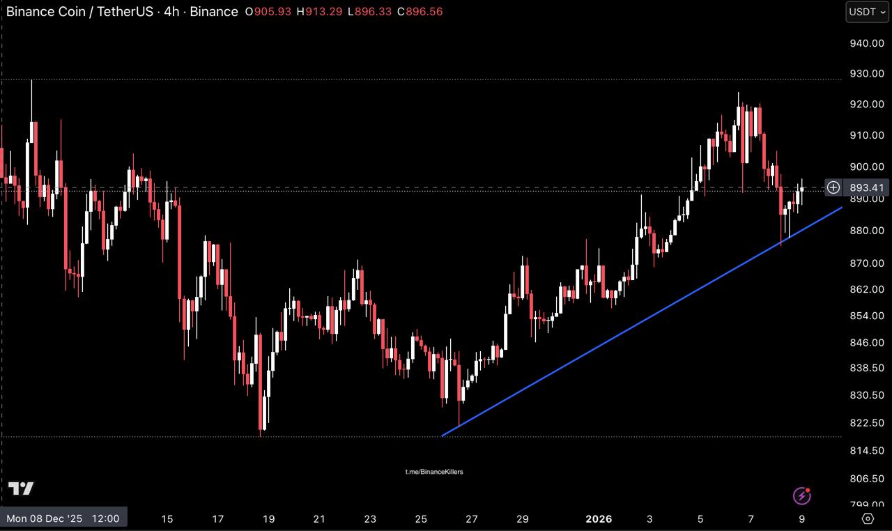Viewport: 892px width, 531px height.
Task: Click the 930.00 level on the price axis
Action: [x=867, y=74]
